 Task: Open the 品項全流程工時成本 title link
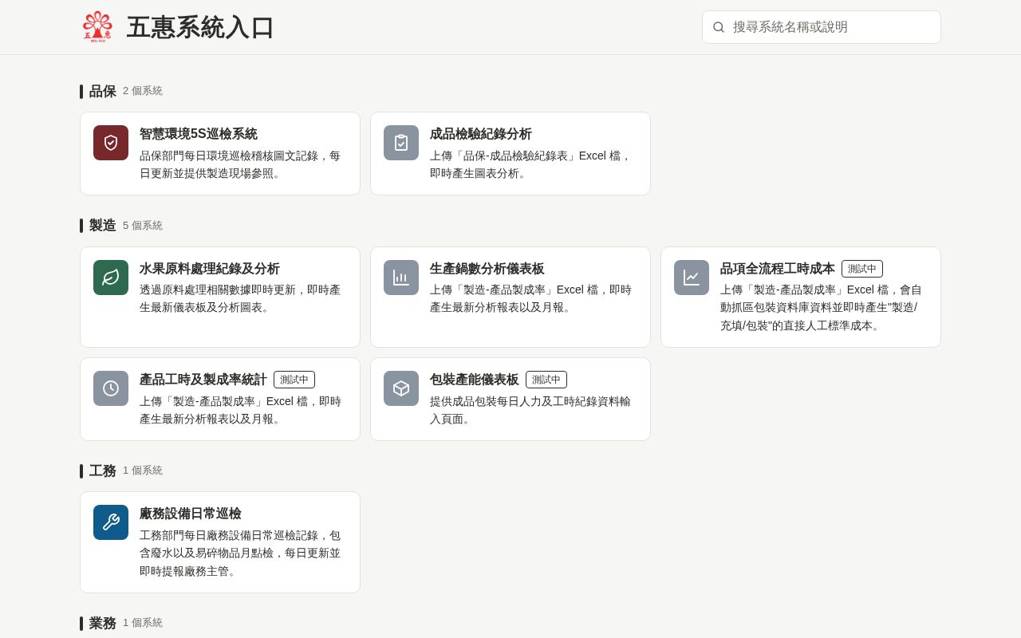coord(778,269)
